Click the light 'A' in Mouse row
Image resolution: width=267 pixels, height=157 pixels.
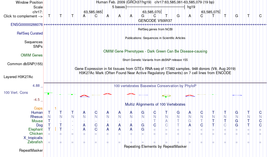[x=166, y=121]
